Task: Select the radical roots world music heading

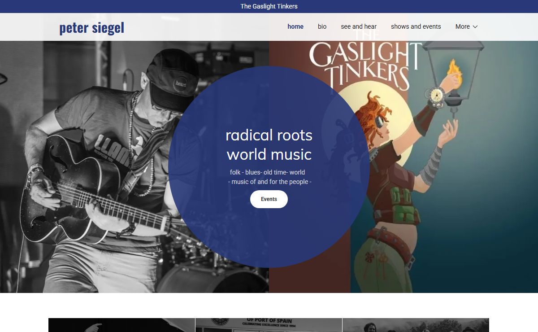Action: tap(269, 144)
